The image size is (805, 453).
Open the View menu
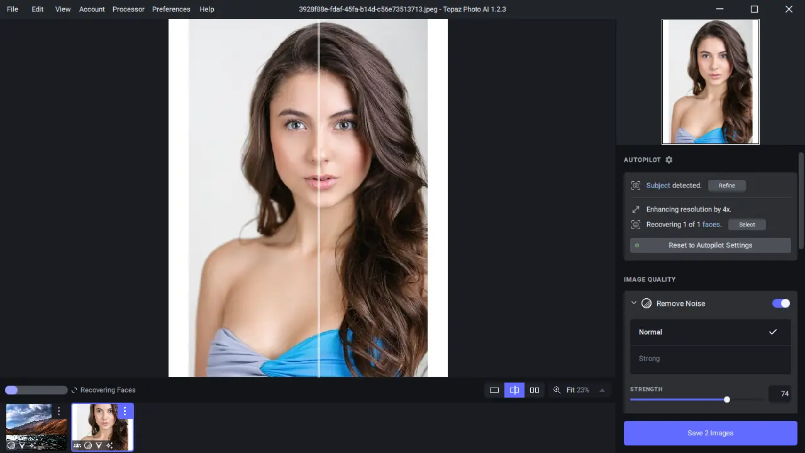(63, 9)
